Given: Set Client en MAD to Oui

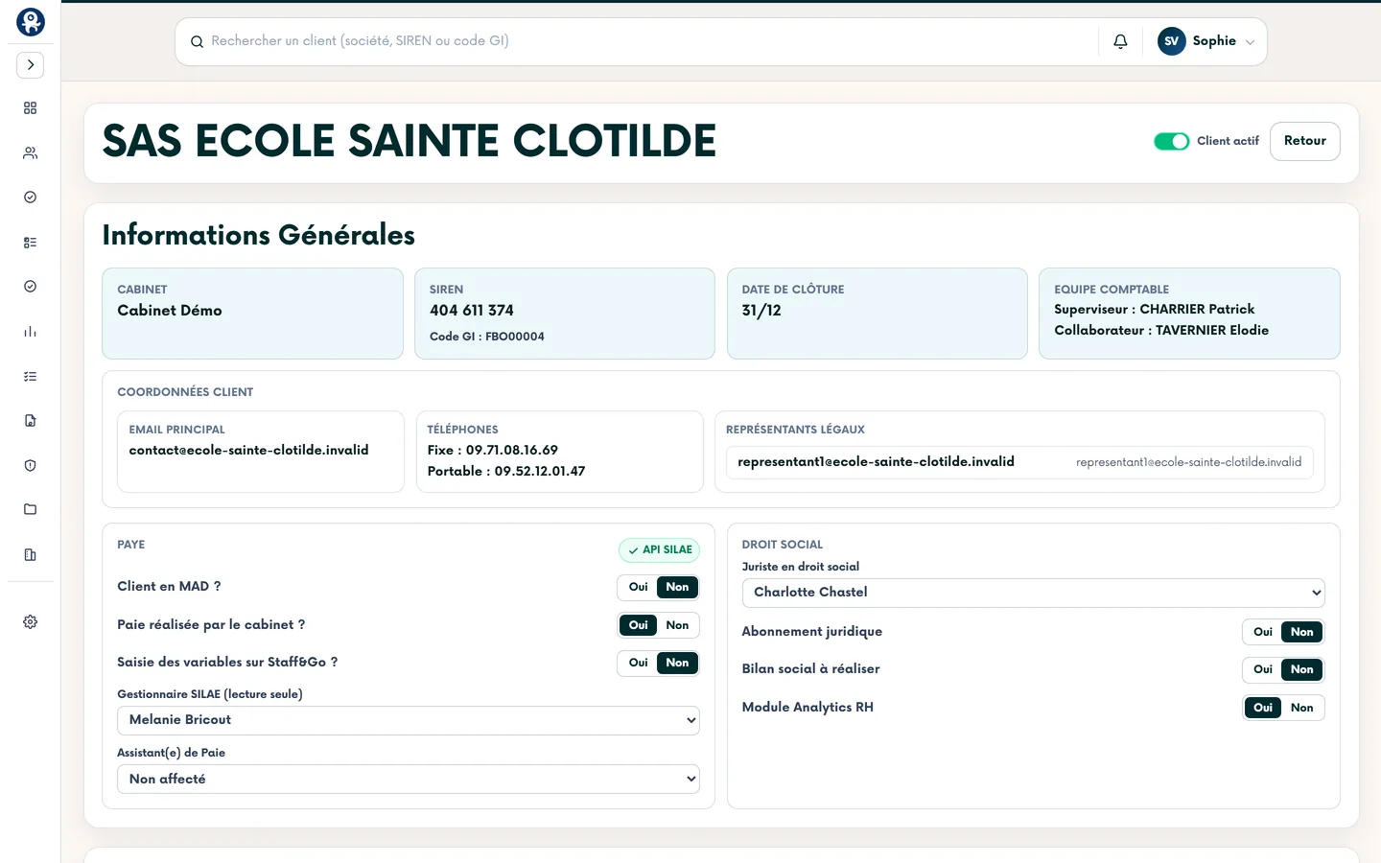Looking at the screenshot, I should (x=639, y=587).
